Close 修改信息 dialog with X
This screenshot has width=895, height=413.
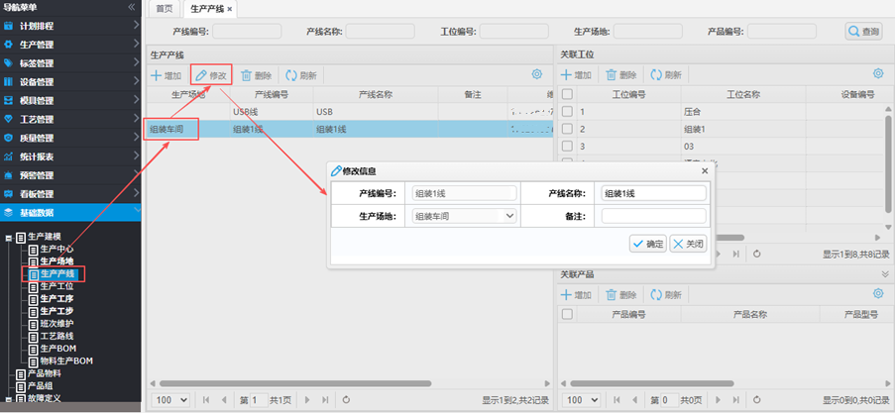click(705, 170)
